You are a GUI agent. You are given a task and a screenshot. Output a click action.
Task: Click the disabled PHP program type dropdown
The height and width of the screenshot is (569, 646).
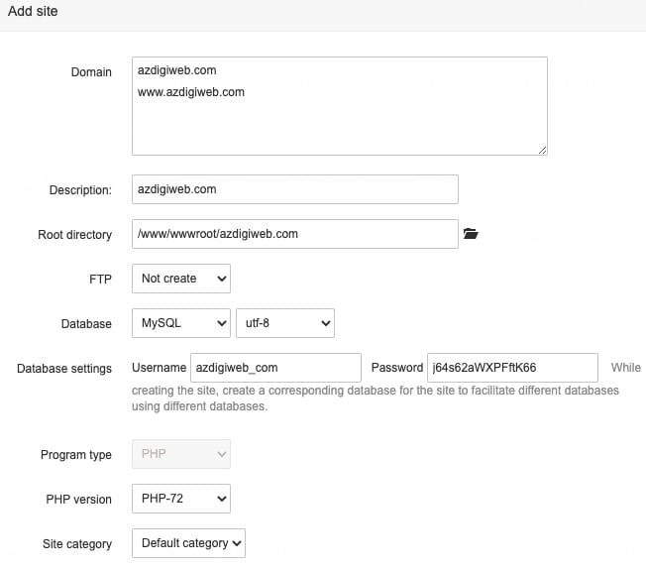(181, 455)
